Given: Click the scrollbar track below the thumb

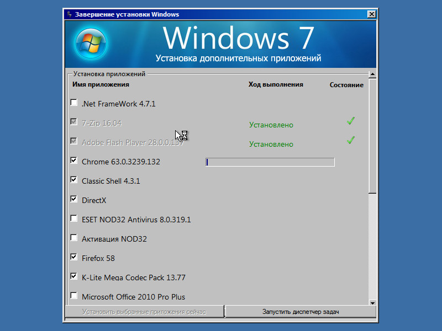Looking at the screenshot, I should click(372, 247).
